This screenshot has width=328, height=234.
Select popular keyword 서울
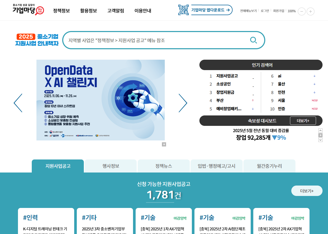click(281, 101)
